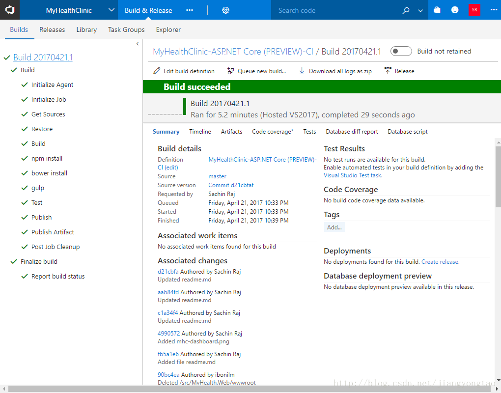Click the Add... tags button
The image size is (501, 393).
coord(334,227)
